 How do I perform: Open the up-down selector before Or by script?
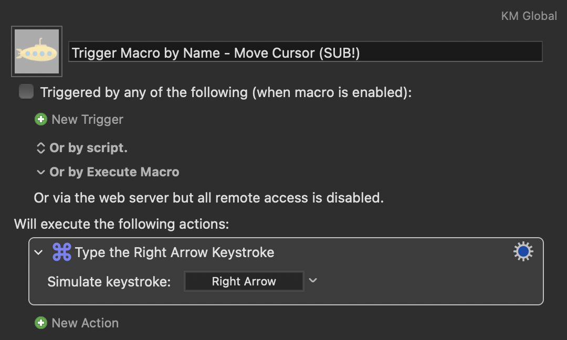pyautogui.click(x=40, y=148)
